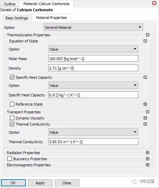
Task: Expand the Radiation Properties section
Action: click(x=147, y=152)
